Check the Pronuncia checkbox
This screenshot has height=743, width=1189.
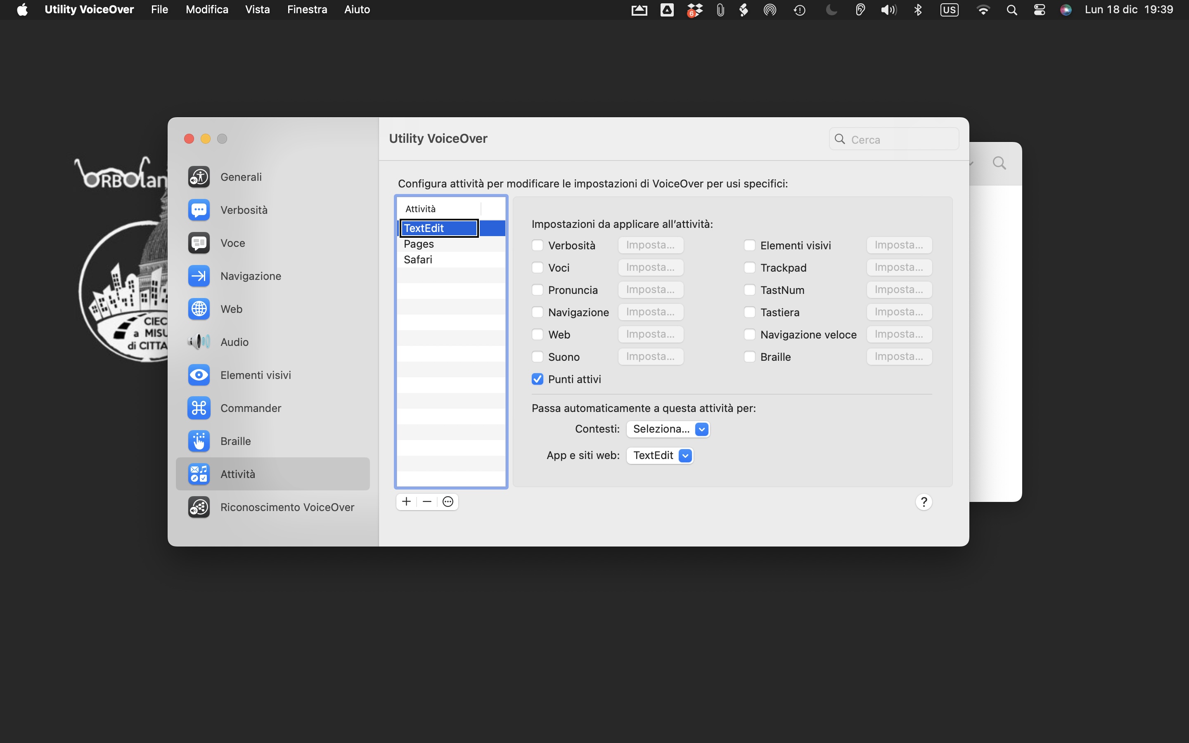(538, 290)
